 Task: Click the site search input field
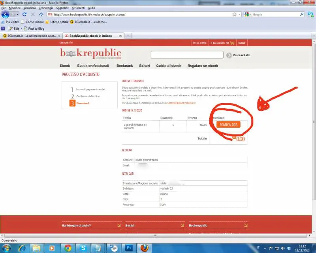tap(187, 55)
